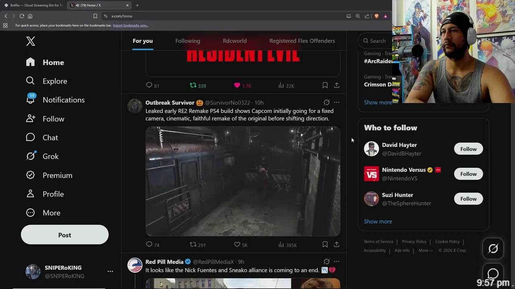Open more options on Red Pill Media post
515x289 pixels.
[x=337, y=261]
